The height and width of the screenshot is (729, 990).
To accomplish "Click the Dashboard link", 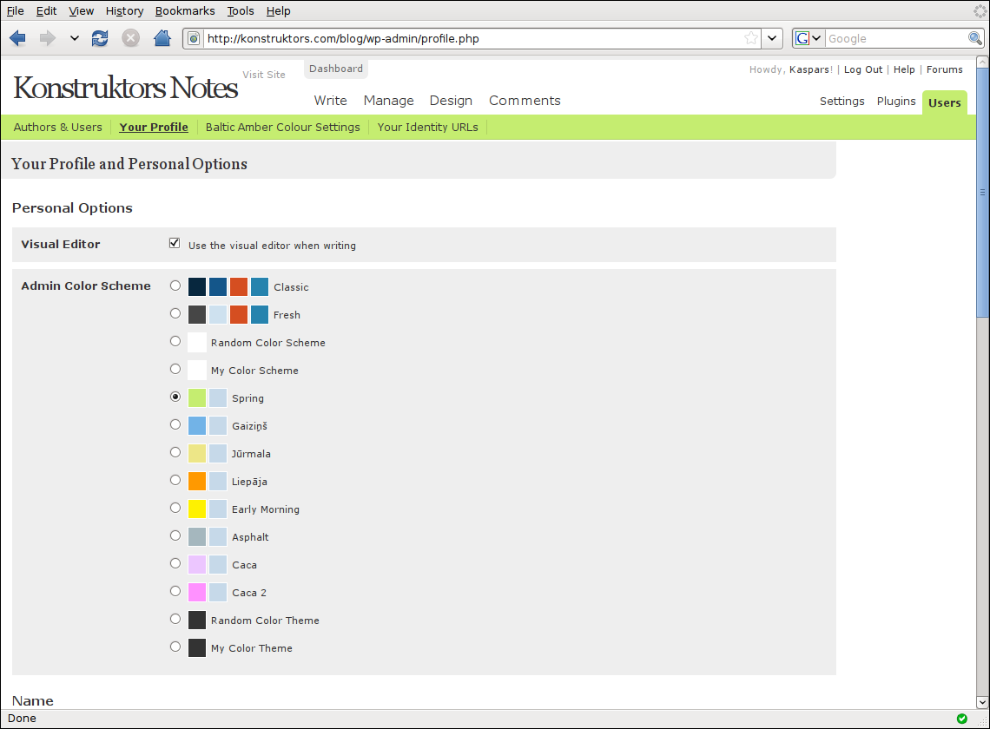I will click(x=336, y=69).
